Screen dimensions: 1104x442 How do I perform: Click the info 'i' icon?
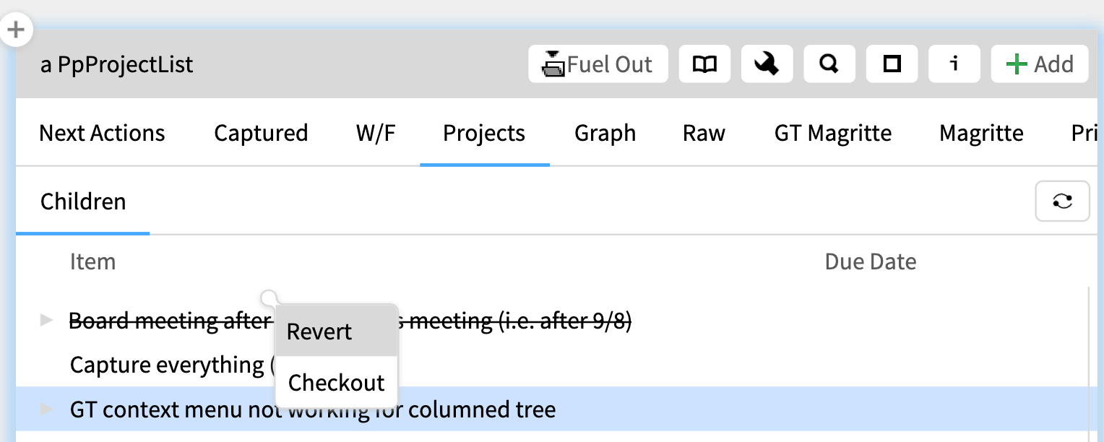[954, 64]
